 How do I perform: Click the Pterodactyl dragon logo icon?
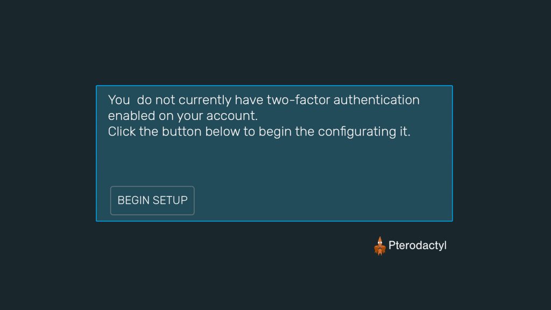[380, 245]
